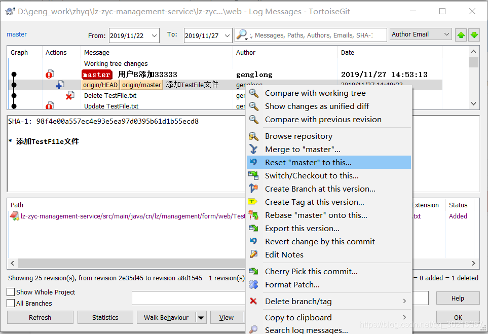Click the Merge to master fork icon
This screenshot has width=488, height=334.
[x=254, y=150]
